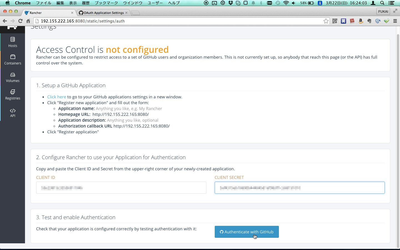Screen dimensions: 400x250
Task: Close the OAuth Application Settings tab
Action: point(126,13)
